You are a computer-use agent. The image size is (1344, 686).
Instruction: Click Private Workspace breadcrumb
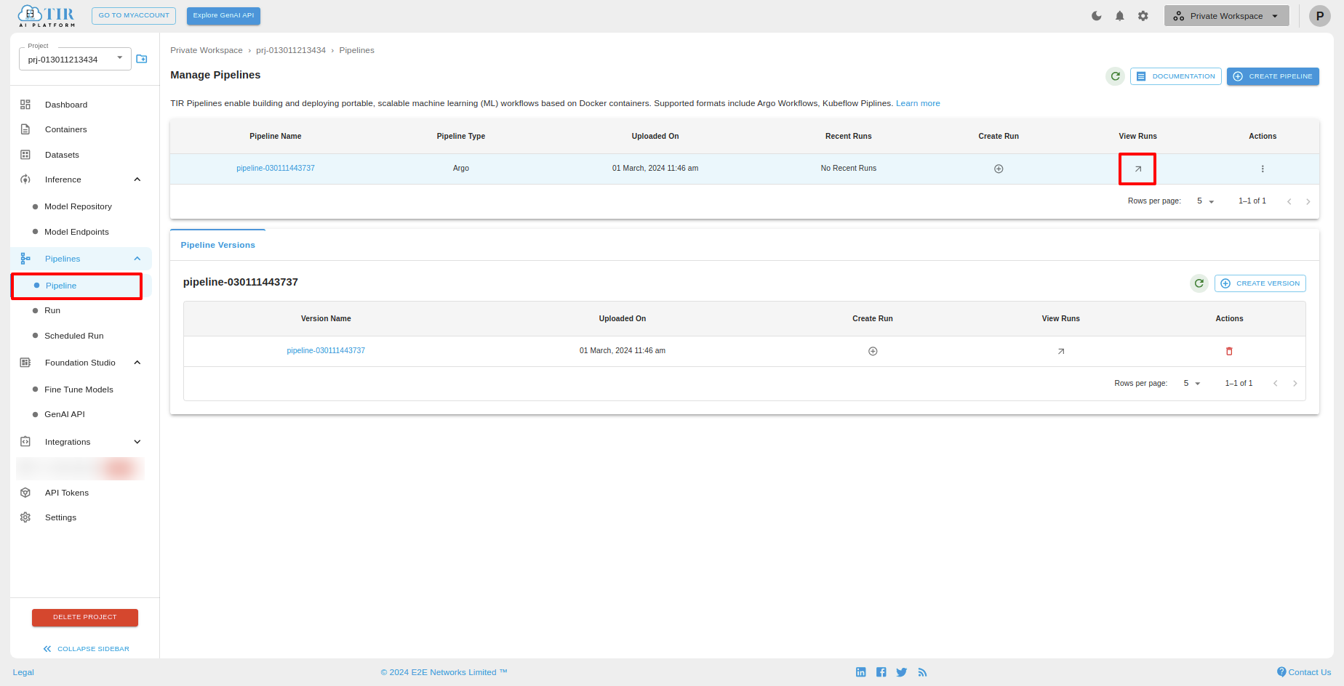point(207,50)
